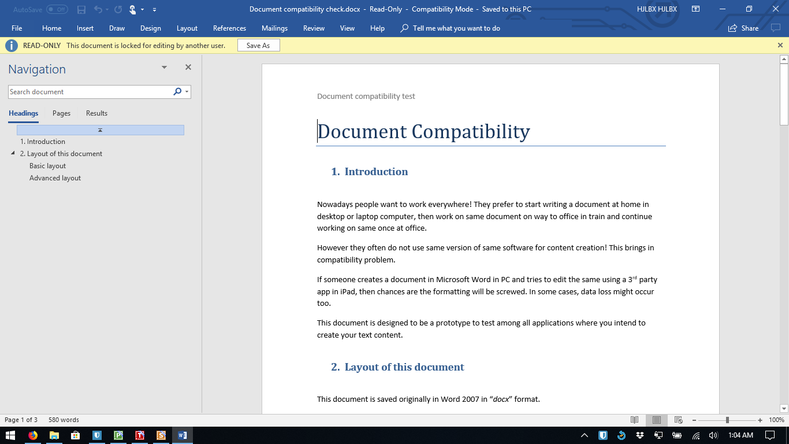Viewport: 789px width, 444px height.
Task: Click the Share button
Action: [x=743, y=28]
